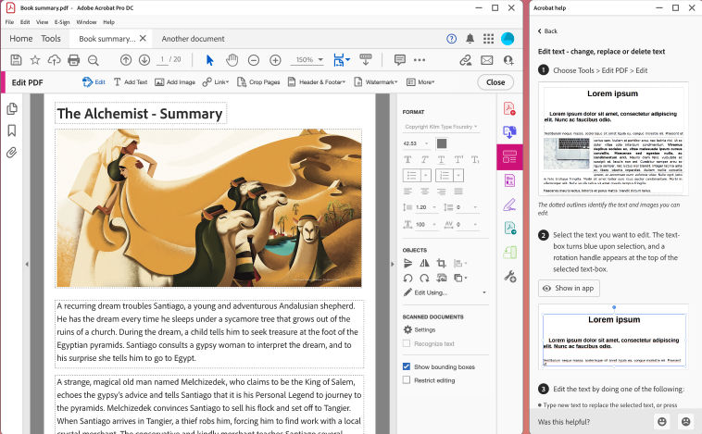Open the E-Sign menu
This screenshot has width=702, height=434.
click(62, 21)
